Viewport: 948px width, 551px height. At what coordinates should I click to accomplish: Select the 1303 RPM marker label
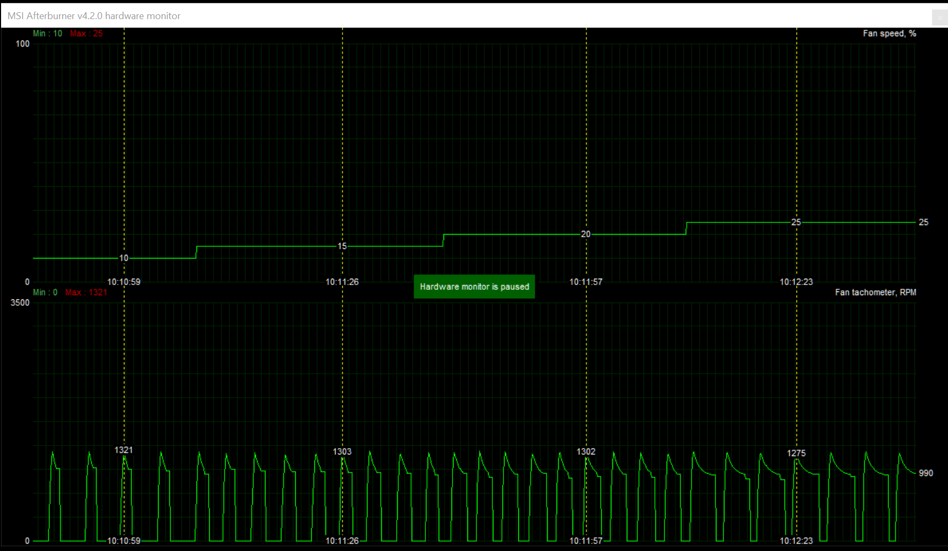click(x=342, y=452)
